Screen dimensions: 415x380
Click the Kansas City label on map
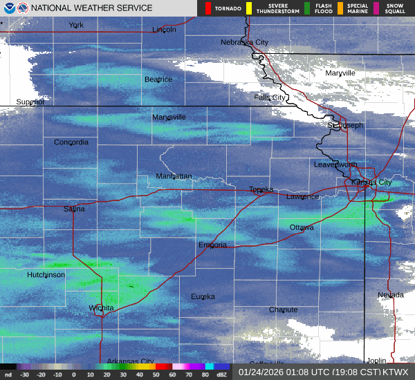pyautogui.click(x=371, y=182)
